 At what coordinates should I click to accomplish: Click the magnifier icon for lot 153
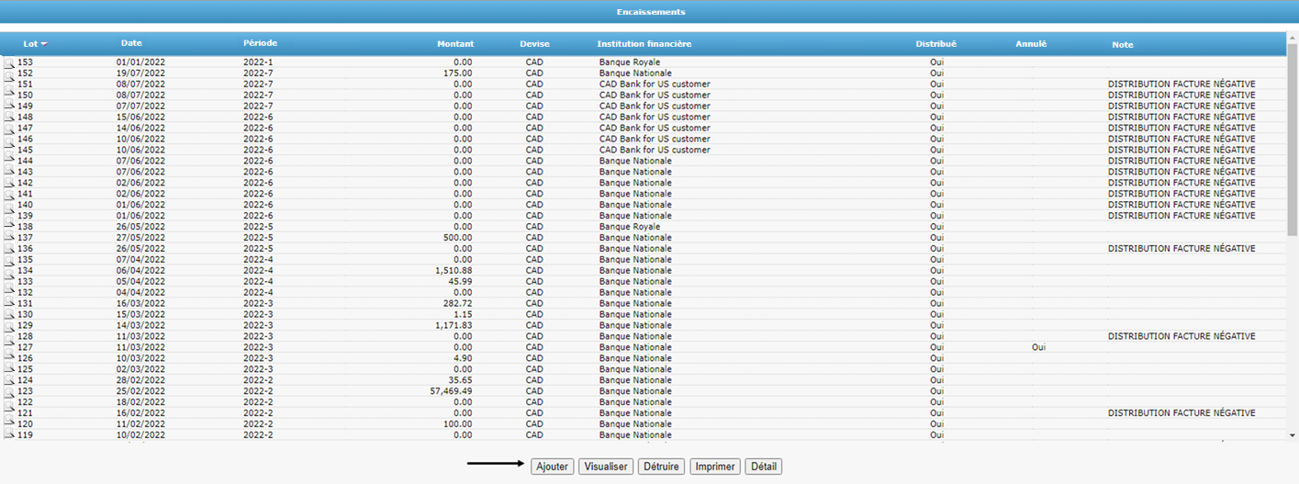pyautogui.click(x=9, y=62)
